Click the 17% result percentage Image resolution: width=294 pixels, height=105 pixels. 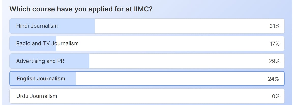tap(274, 44)
